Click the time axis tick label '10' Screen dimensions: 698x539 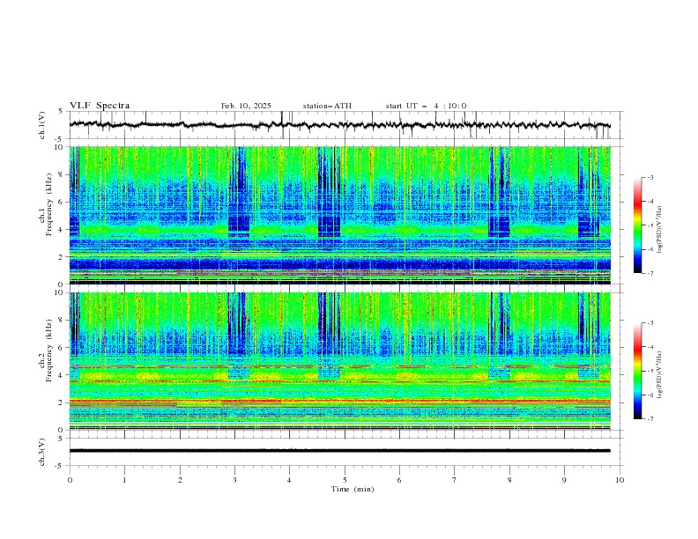(620, 480)
